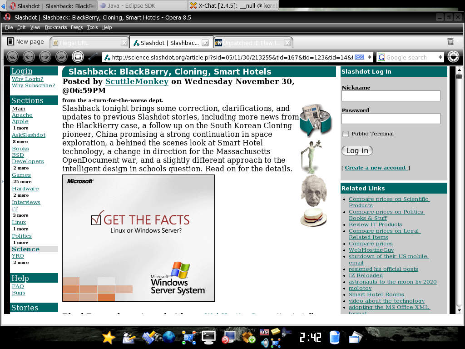Click the New page tab icon
The width and height of the screenshot is (465, 349).
[11, 41]
